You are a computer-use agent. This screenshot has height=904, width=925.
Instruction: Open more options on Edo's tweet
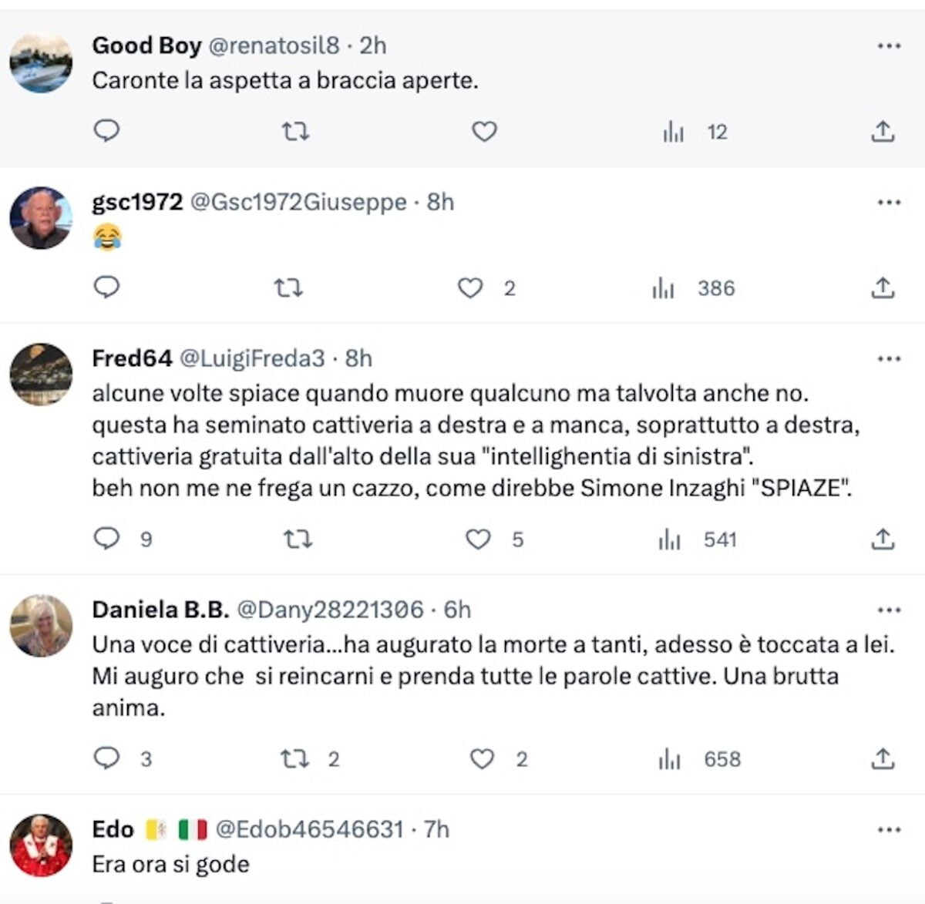[x=889, y=830]
